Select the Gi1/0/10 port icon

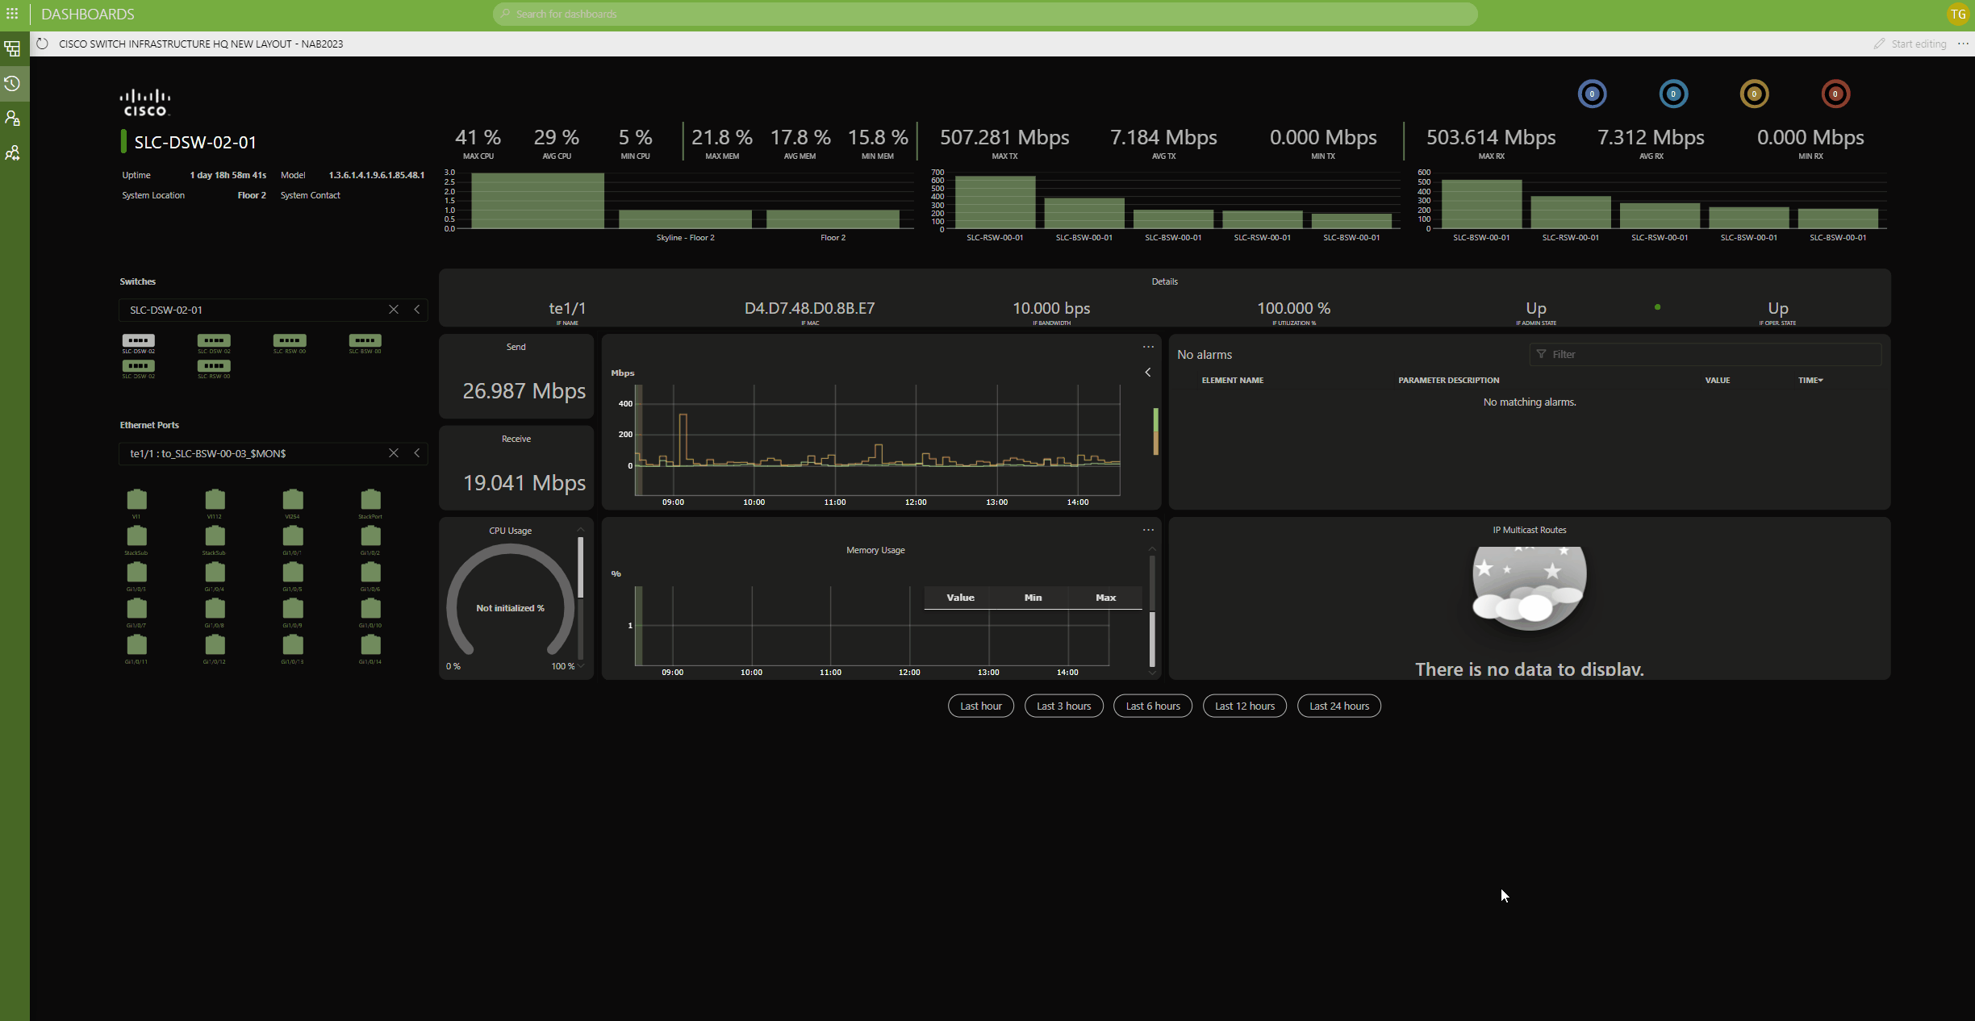(370, 608)
